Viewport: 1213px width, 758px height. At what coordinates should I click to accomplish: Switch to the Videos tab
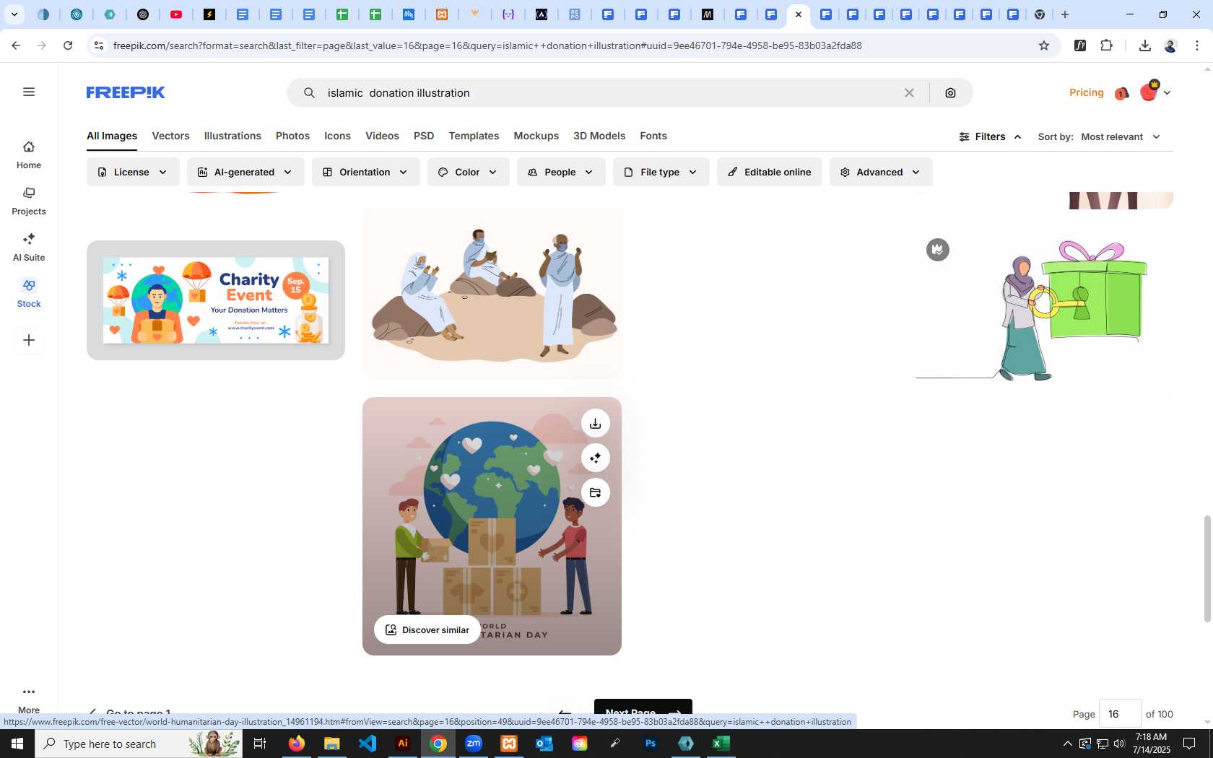click(382, 136)
